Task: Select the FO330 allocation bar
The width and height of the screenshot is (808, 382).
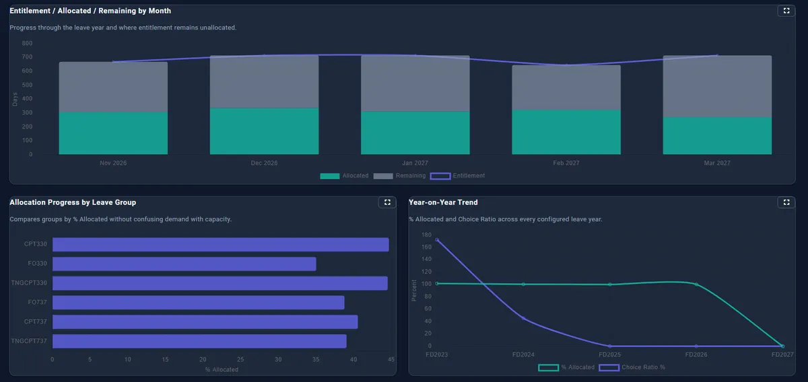Action: click(184, 264)
